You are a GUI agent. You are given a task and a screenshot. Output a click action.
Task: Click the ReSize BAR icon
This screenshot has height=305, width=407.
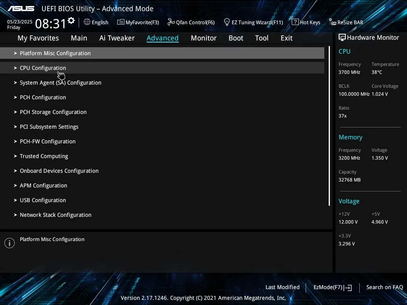coord(333,22)
